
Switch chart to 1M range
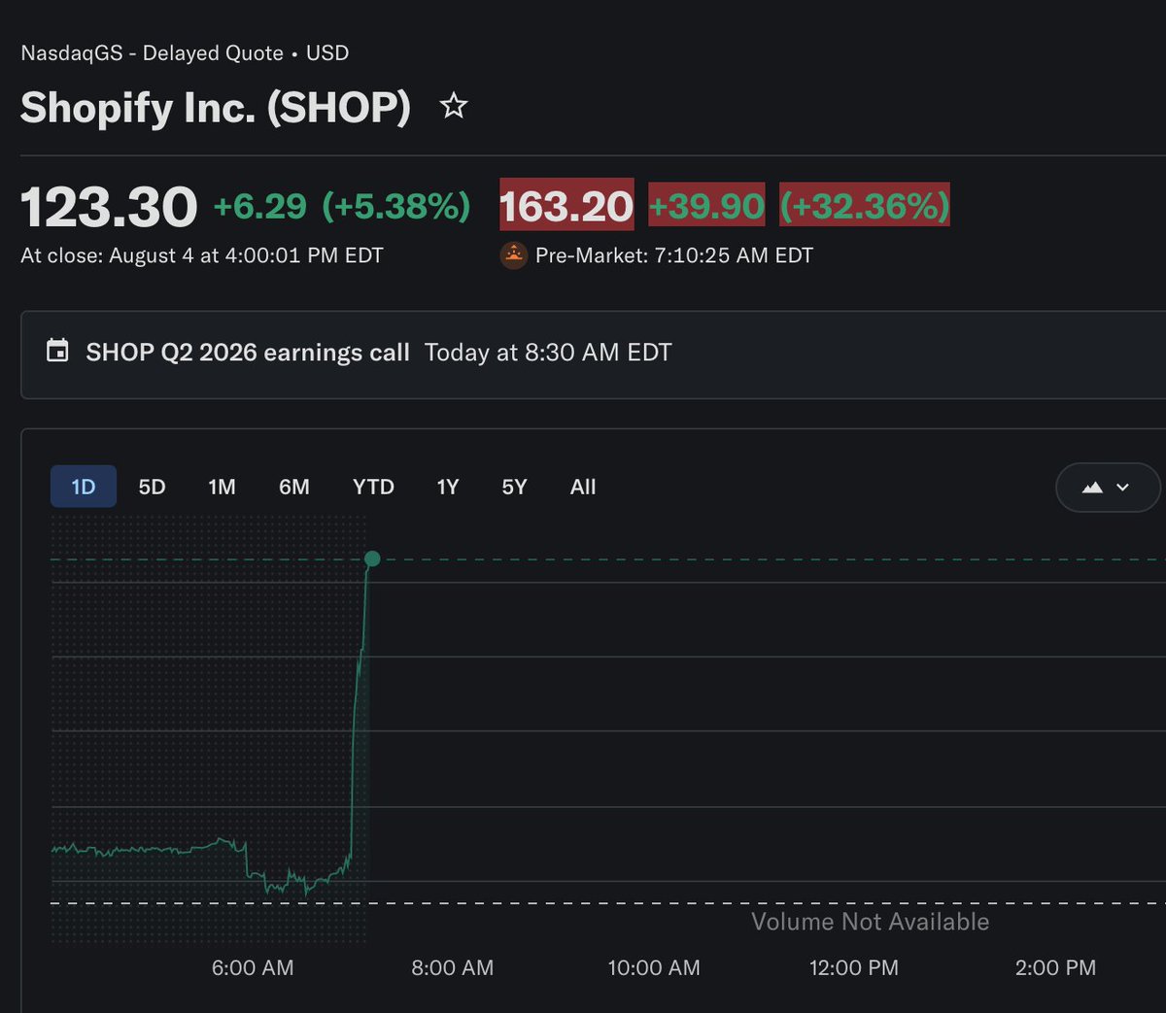tap(222, 487)
